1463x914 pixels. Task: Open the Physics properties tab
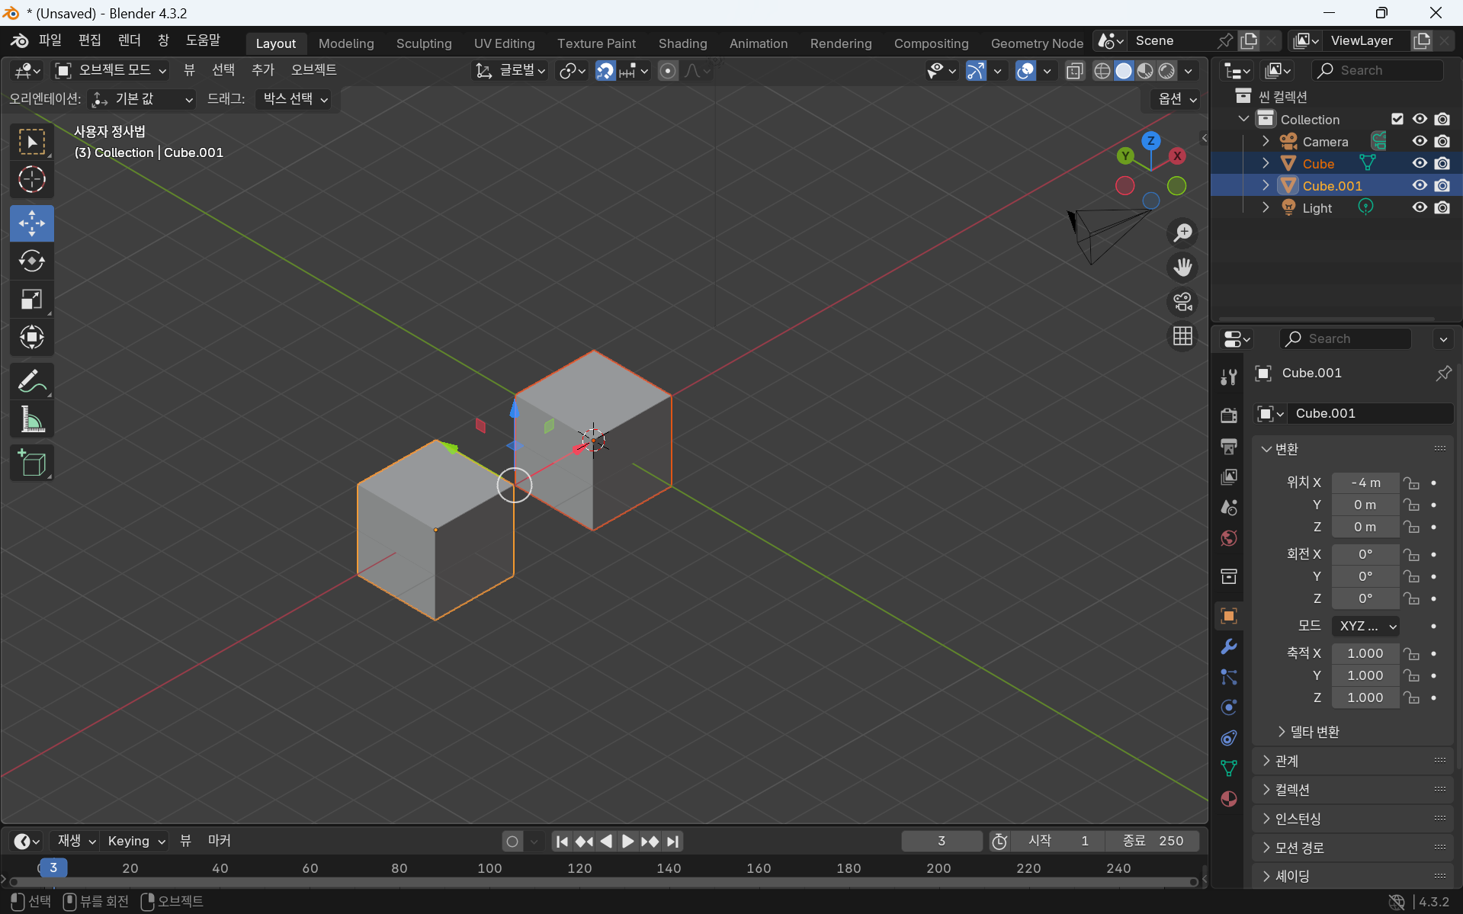click(x=1228, y=707)
